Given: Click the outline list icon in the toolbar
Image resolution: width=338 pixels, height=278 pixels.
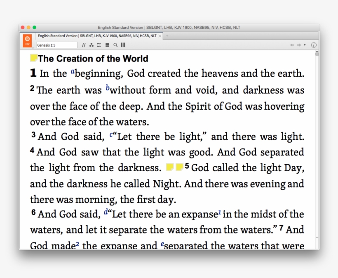Looking at the screenshot, I should (x=99, y=45).
